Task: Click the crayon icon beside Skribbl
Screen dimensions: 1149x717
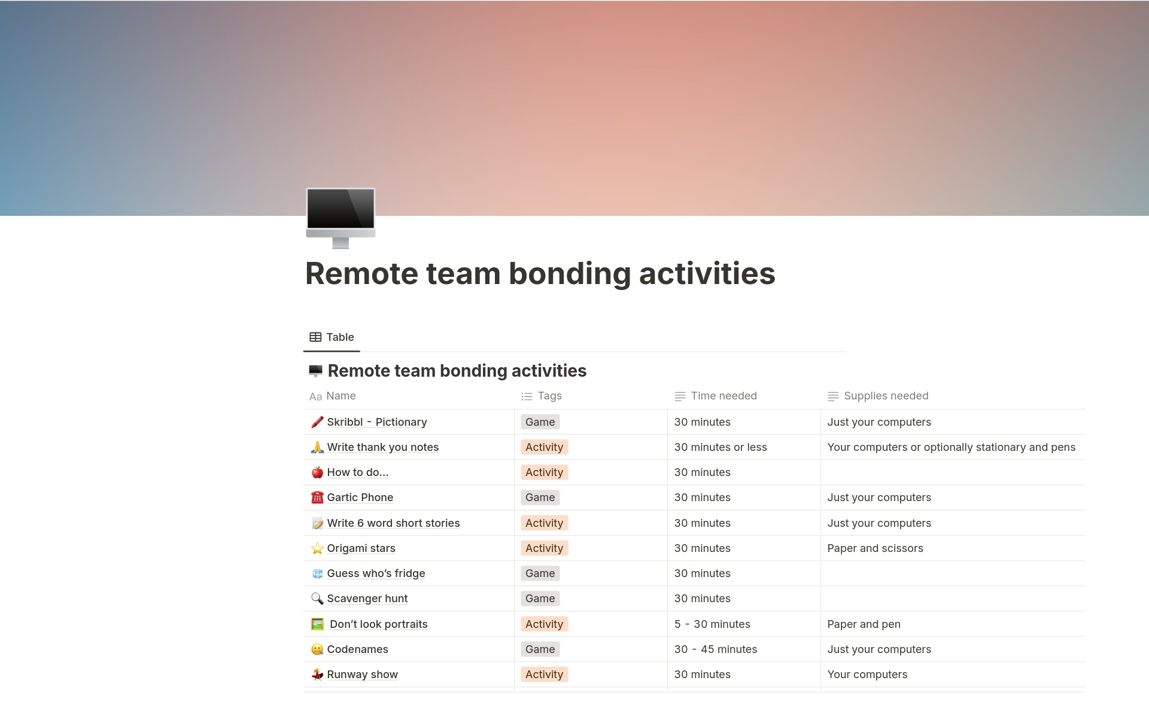Action: point(317,422)
